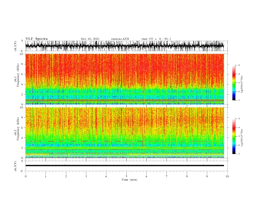Click the ch.2 PSD color bar
The image size is (256, 198).
(x=234, y=136)
